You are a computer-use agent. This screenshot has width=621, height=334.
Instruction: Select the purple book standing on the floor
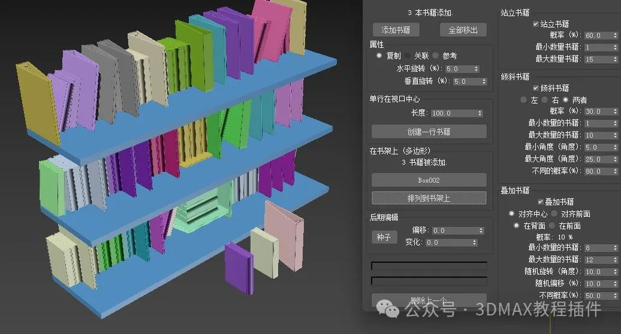239,268
